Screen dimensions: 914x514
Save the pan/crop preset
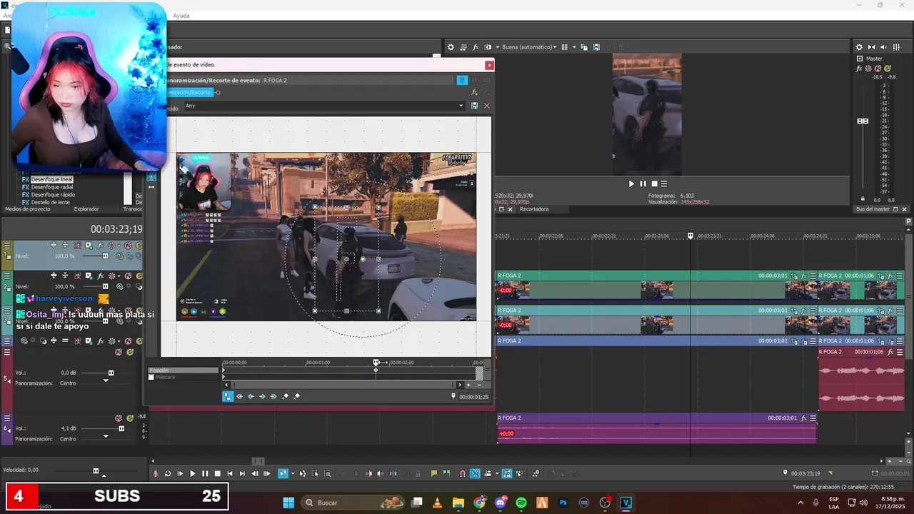(x=474, y=106)
